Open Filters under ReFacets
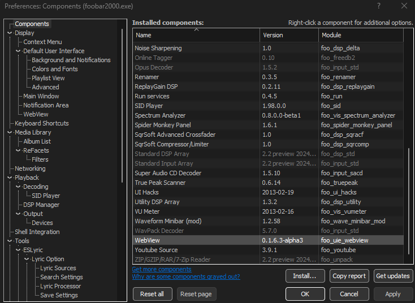This screenshot has height=303, width=415. 40,159
